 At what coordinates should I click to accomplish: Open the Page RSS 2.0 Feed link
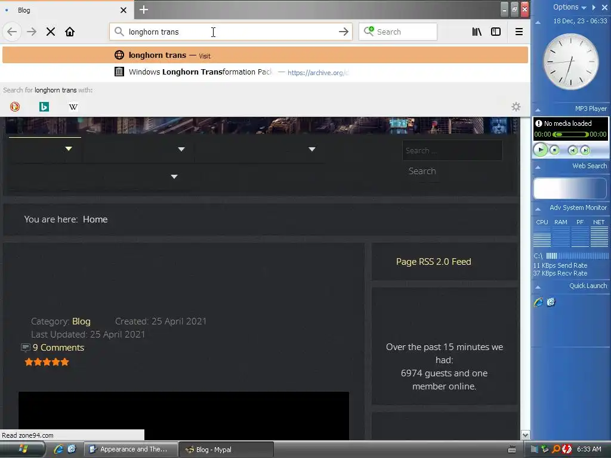(x=433, y=262)
